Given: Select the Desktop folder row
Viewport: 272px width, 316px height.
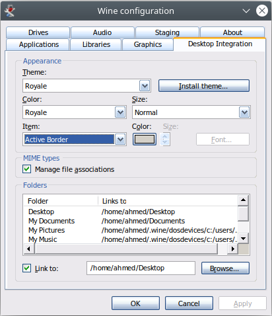Looking at the screenshot, I should [x=130, y=212].
